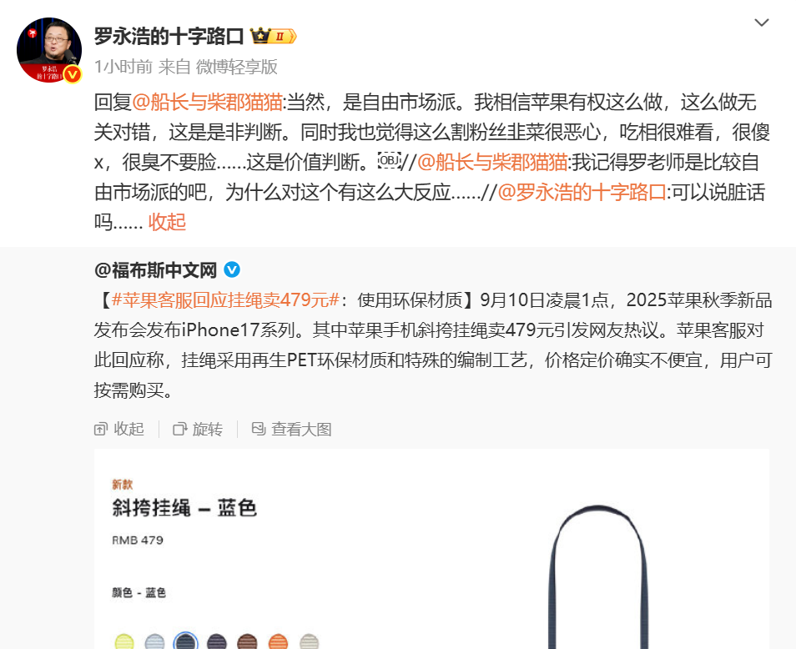Select the brown strap color swatch
Viewport: 796px width, 649px height.
coord(247,641)
